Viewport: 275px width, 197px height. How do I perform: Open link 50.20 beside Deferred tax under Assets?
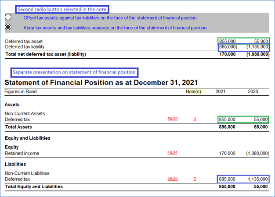click(172, 119)
